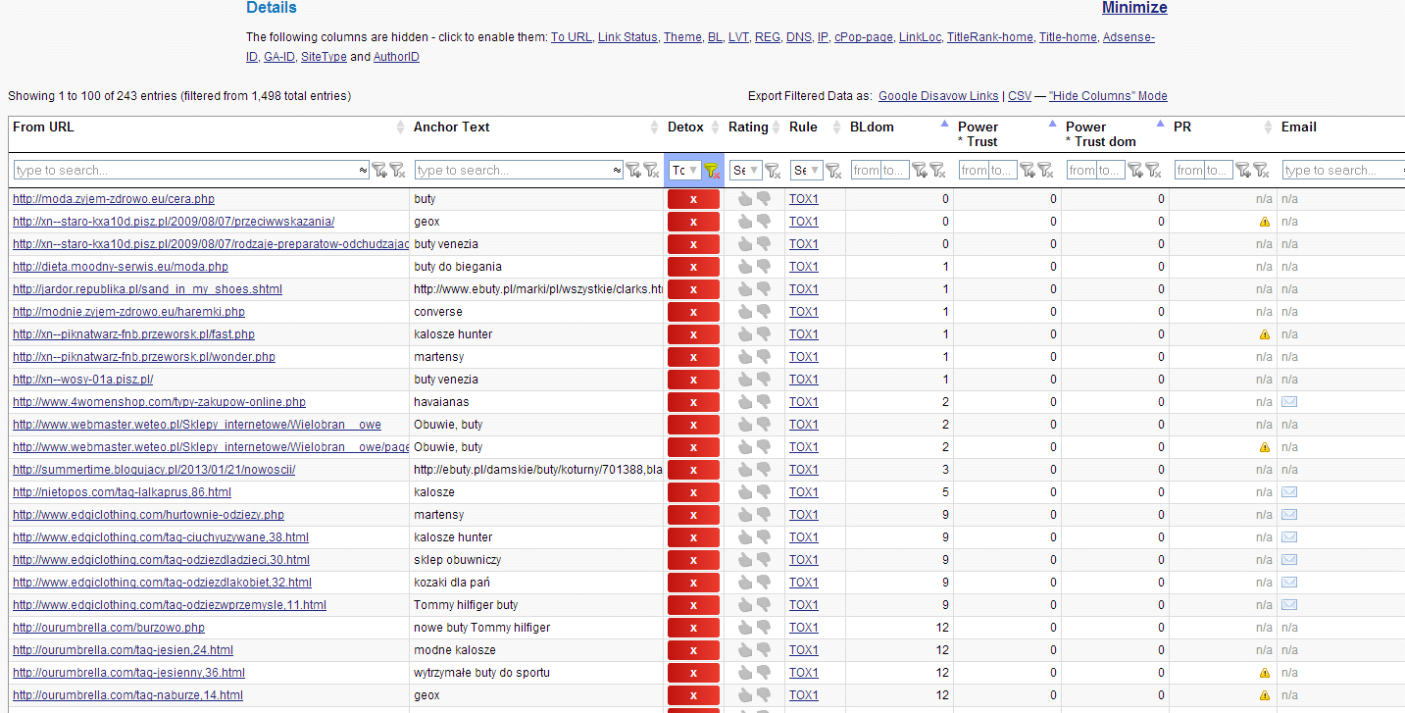Image resolution: width=1405 pixels, height=713 pixels.
Task: Open the Detox filter dropdown
Action: [x=684, y=171]
